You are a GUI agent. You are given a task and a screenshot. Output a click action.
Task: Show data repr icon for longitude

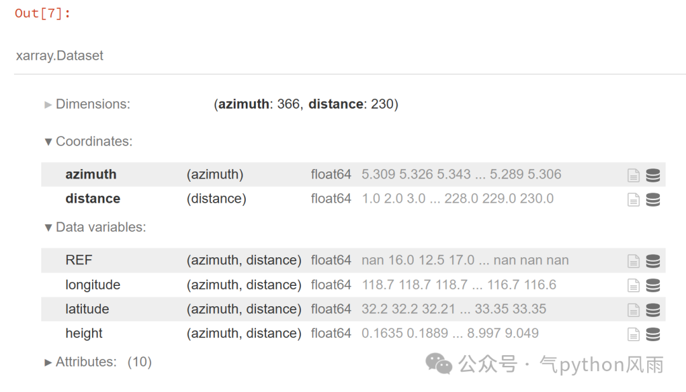[x=653, y=285]
